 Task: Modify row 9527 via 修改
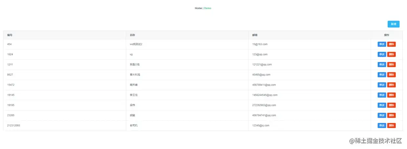382,74
